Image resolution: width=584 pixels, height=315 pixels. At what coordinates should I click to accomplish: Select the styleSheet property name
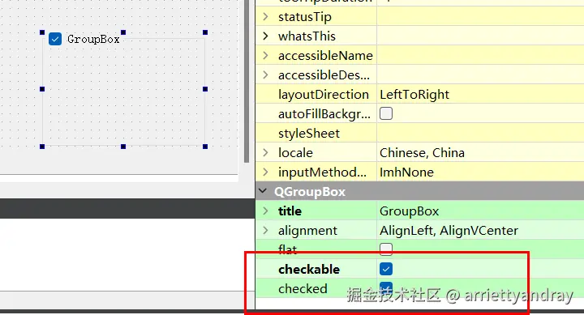309,133
